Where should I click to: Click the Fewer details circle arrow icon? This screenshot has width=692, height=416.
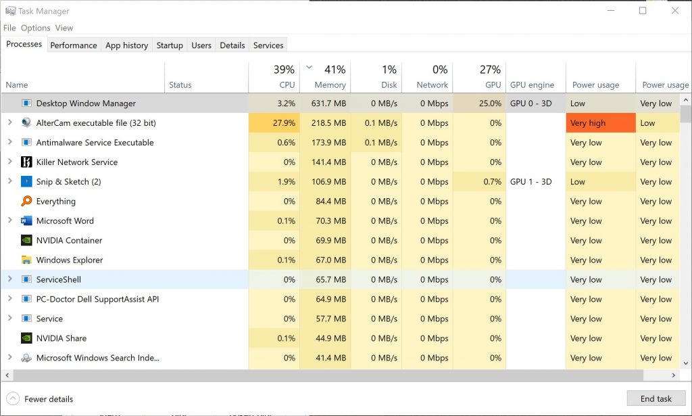click(13, 399)
